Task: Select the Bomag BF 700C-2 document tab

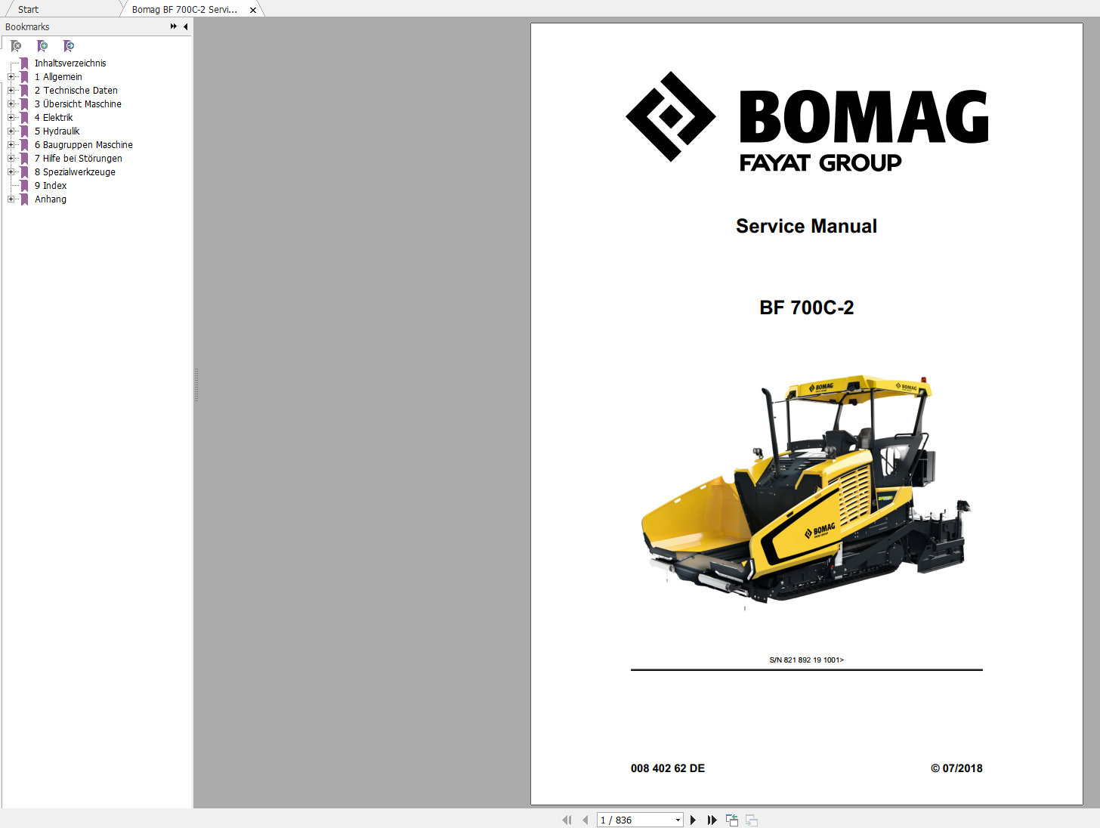Action: tap(184, 9)
